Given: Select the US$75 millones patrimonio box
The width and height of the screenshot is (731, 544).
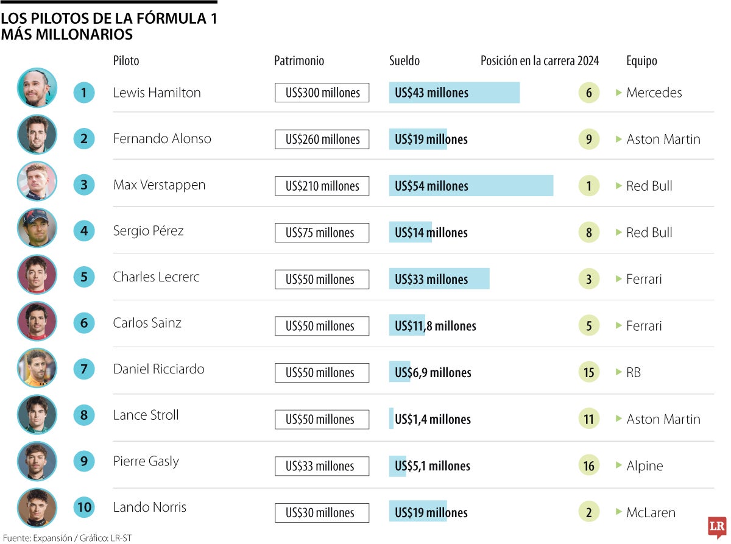Looking at the screenshot, I should click(x=322, y=233).
